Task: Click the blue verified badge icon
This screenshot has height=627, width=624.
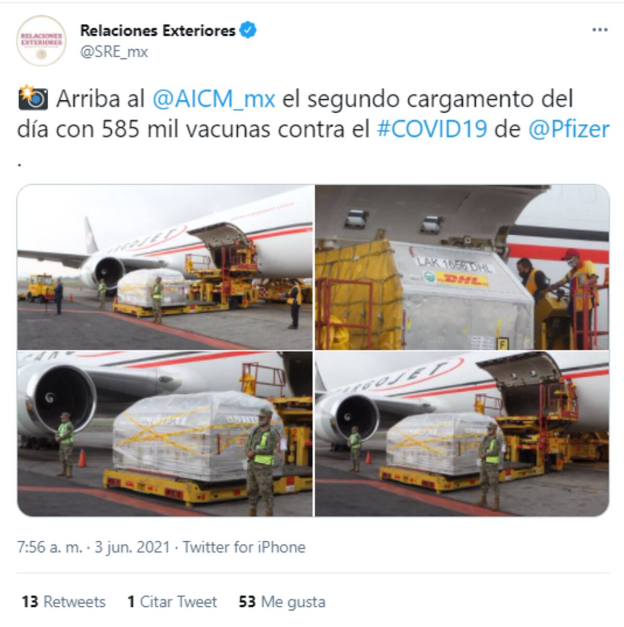Action: point(248,31)
